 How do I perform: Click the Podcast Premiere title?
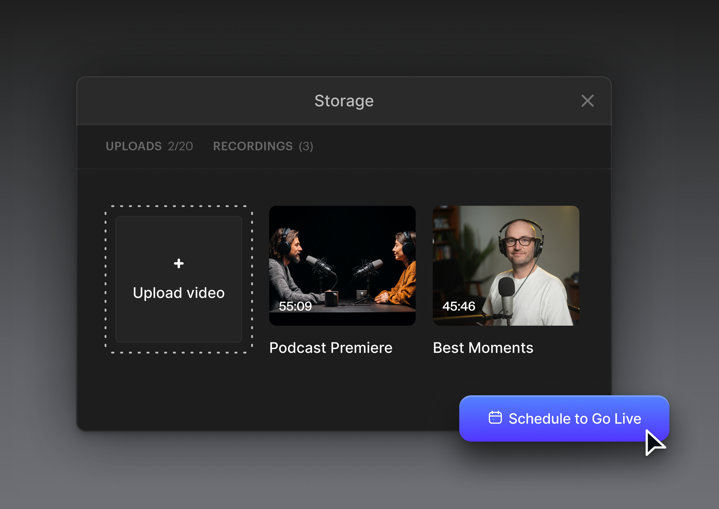pyautogui.click(x=331, y=348)
